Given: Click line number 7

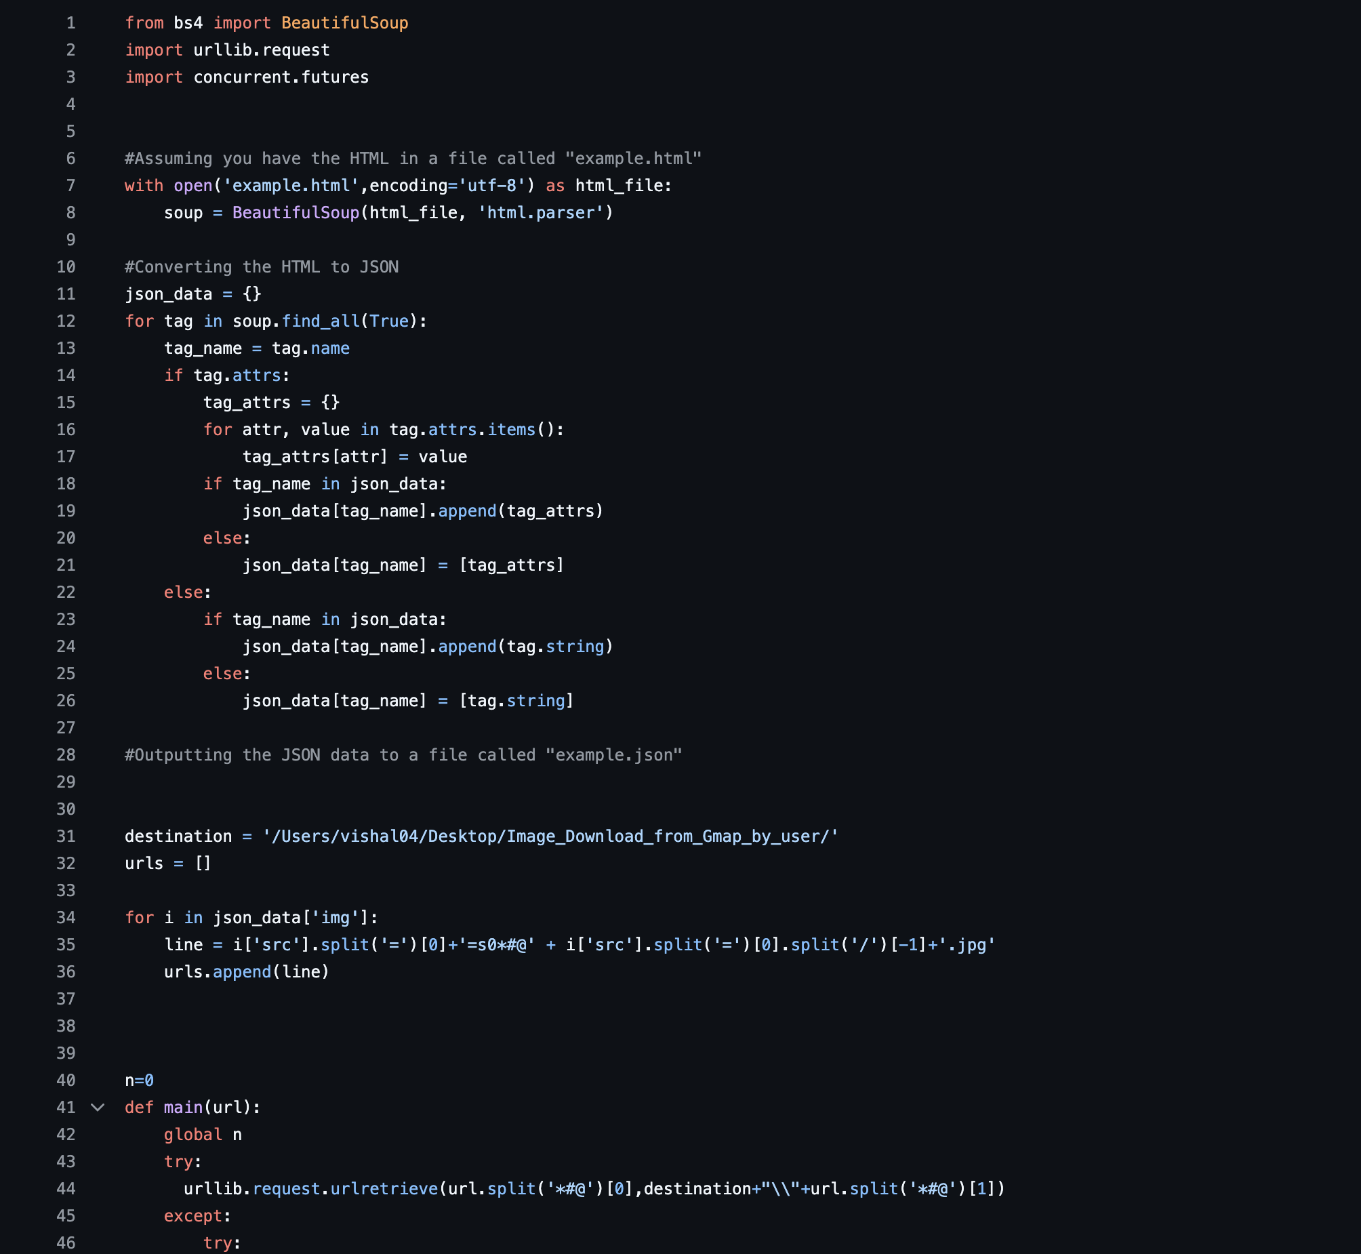Looking at the screenshot, I should click(70, 186).
